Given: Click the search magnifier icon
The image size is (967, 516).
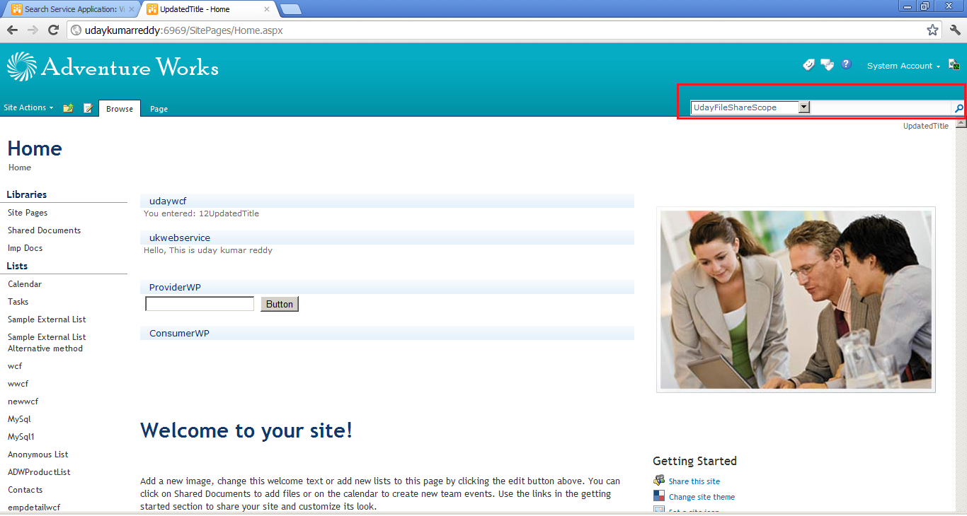Looking at the screenshot, I should tap(959, 108).
